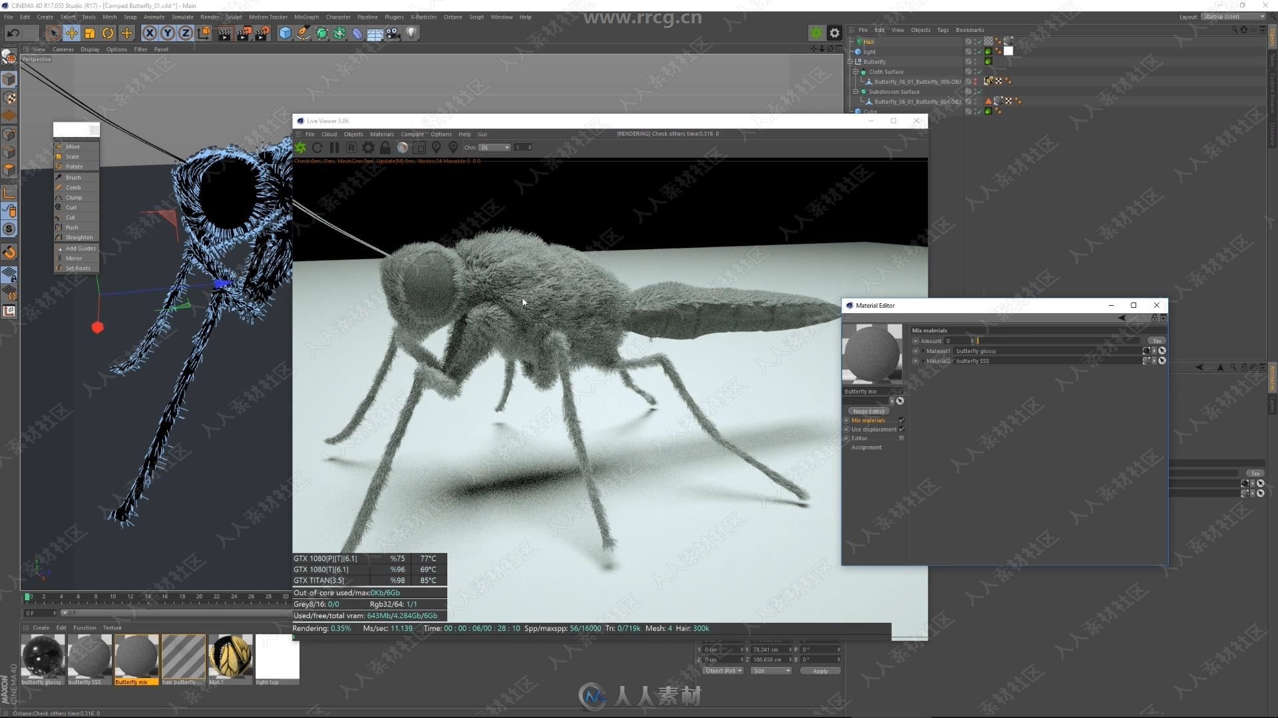The image size is (1278, 718).
Task: Open Bookmarks menu in Object Manager
Action: point(970,30)
